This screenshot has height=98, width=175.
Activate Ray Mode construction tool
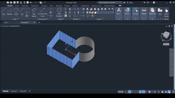click(34, 12)
